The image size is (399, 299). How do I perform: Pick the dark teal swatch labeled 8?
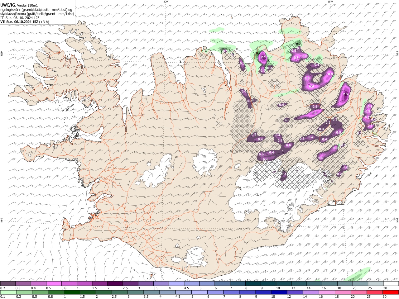[x=253, y=284]
